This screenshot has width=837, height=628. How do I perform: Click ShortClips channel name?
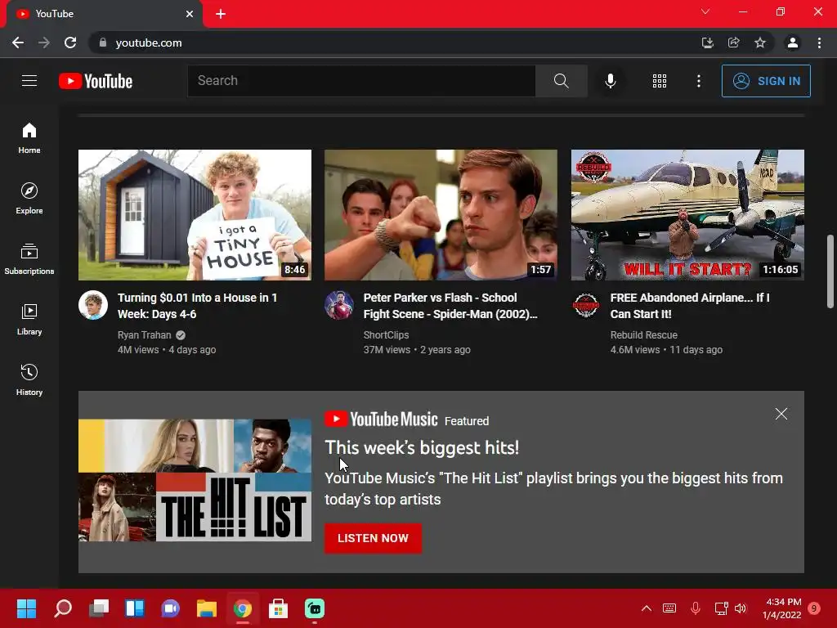click(x=386, y=334)
